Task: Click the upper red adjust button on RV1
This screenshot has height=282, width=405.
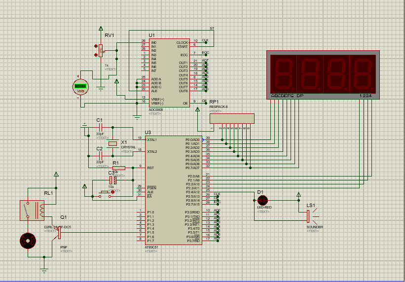Action: click(96, 46)
